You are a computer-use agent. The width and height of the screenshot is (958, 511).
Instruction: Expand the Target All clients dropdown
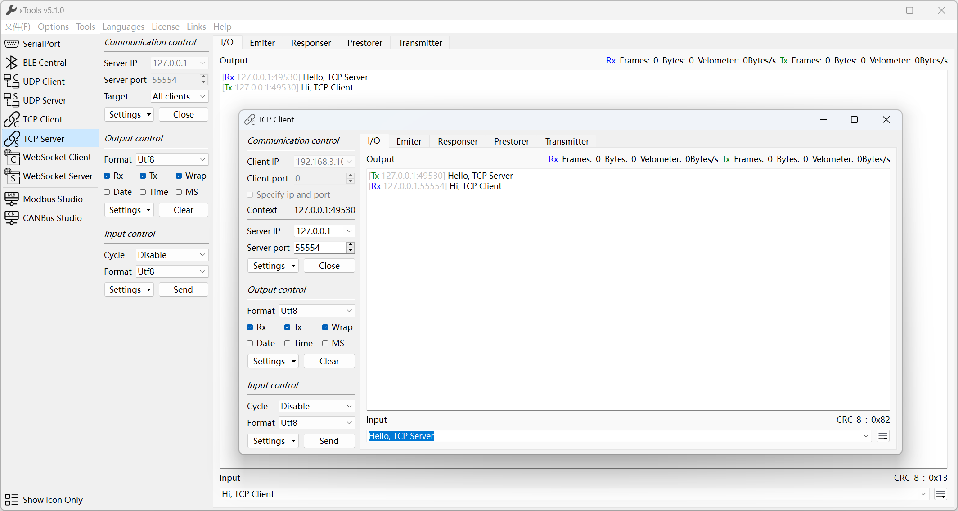click(x=179, y=96)
